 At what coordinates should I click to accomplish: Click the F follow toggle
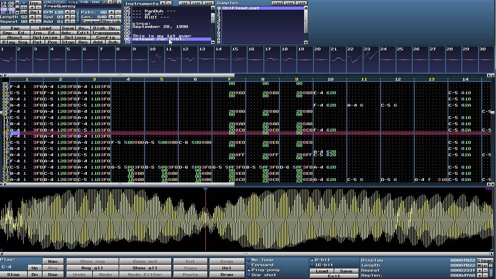click(105, 2)
